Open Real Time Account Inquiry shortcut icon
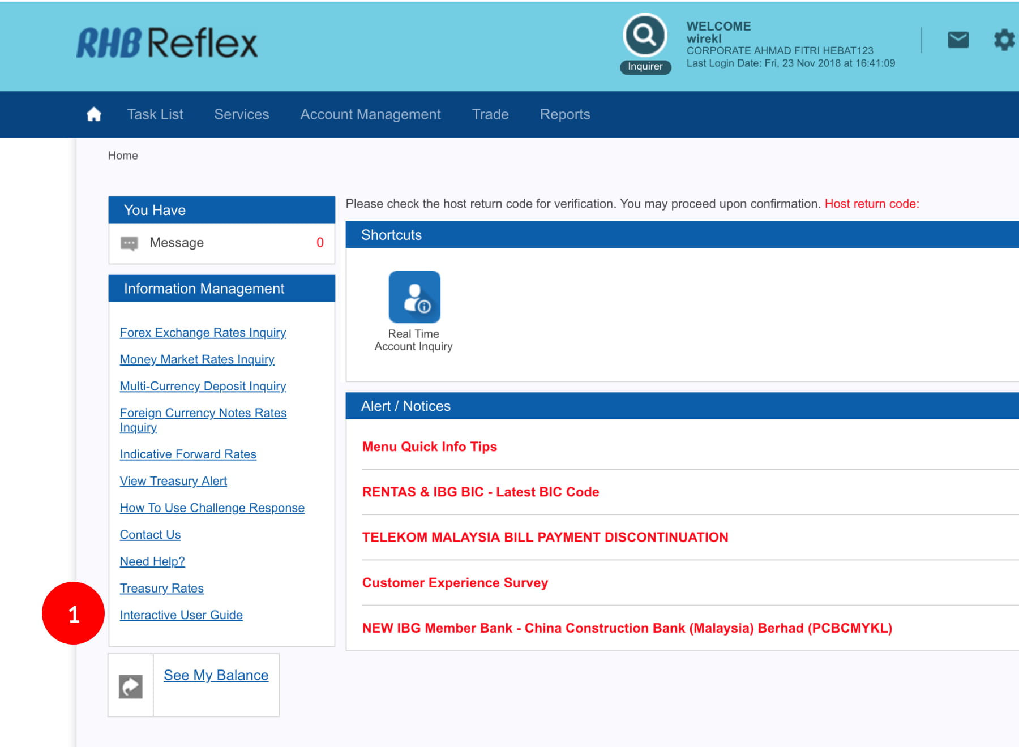 414,297
